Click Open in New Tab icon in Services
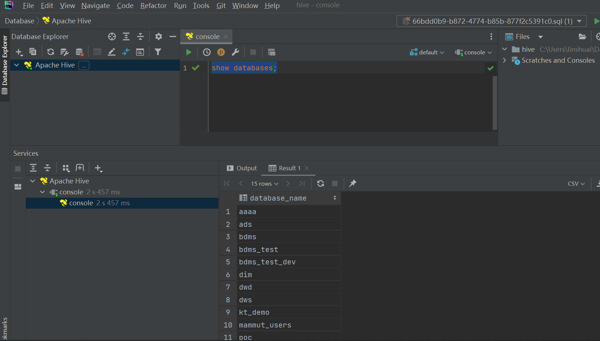600x341 pixels. point(80,168)
